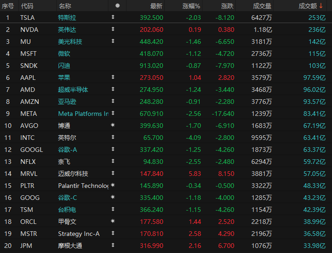332x253 pixels.
Task: Sort by the 代码 column header
Action: [27, 6]
